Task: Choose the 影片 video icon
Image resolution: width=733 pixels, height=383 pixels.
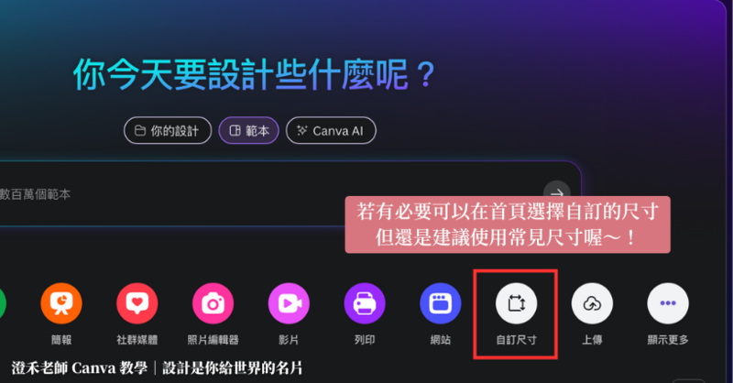Action: point(289,303)
